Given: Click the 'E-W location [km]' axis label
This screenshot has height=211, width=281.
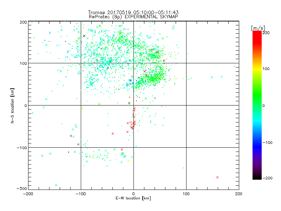Looking at the screenshot, I should coord(133,198).
